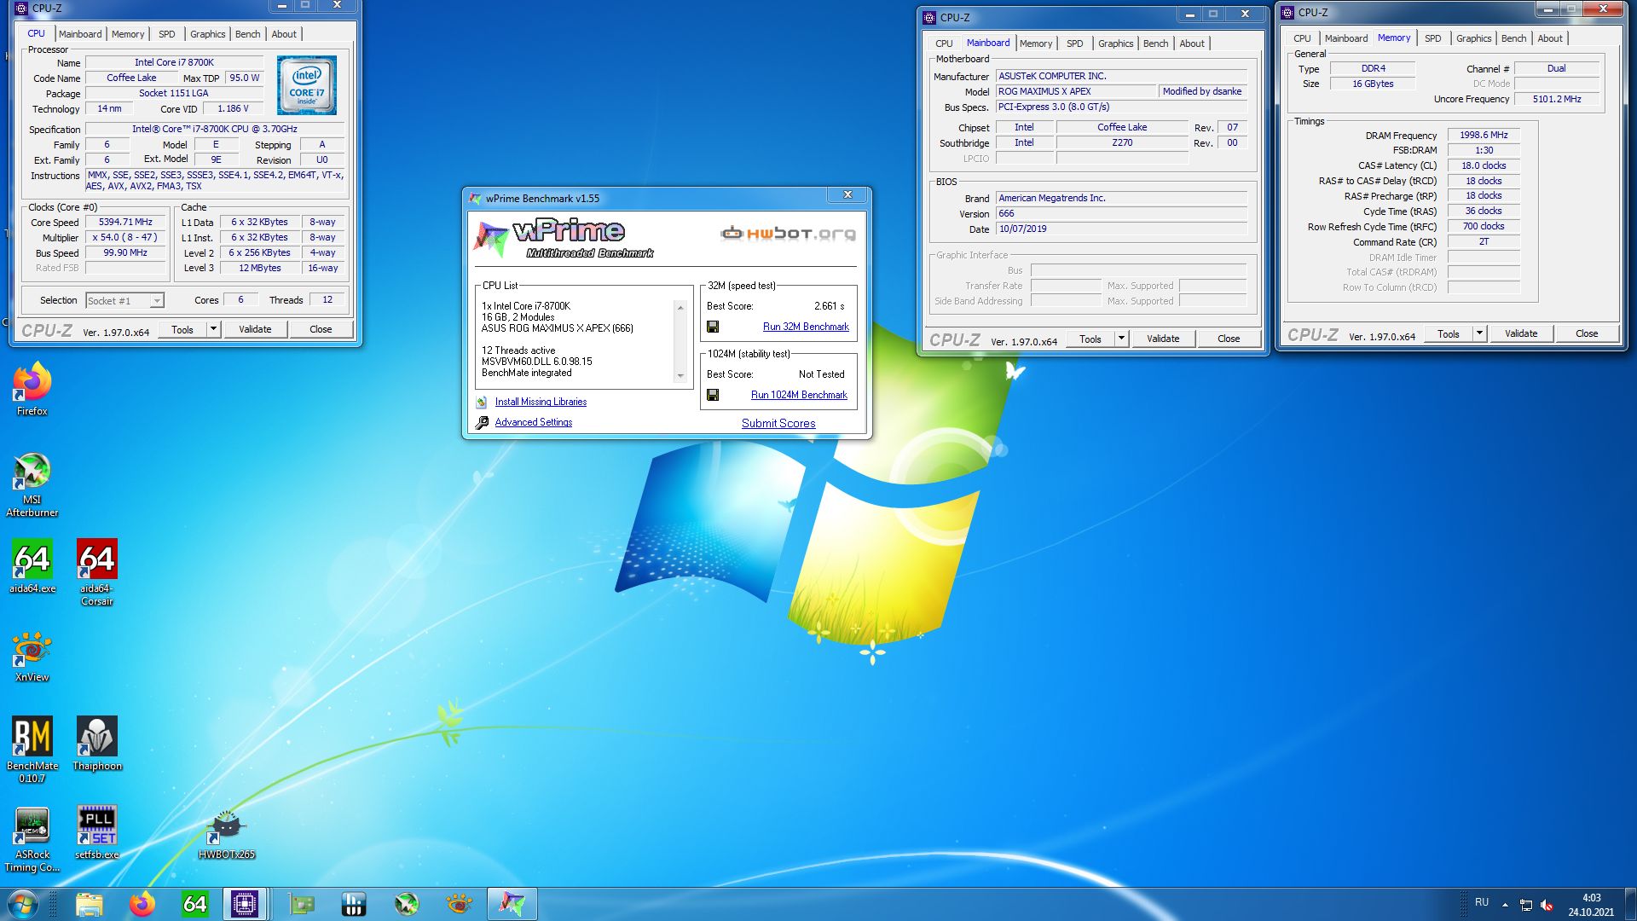This screenshot has height=921, width=1637.
Task: Open aida64.exe desktop icon
Action: pos(32,565)
